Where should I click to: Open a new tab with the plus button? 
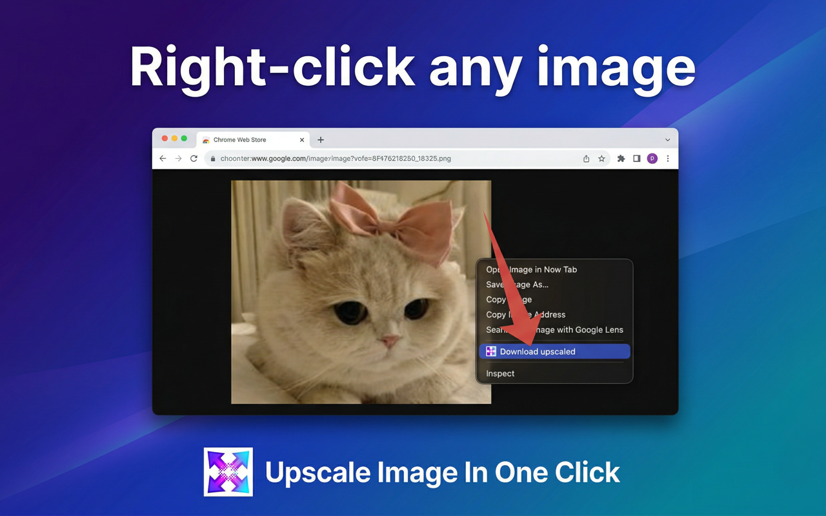(x=321, y=140)
